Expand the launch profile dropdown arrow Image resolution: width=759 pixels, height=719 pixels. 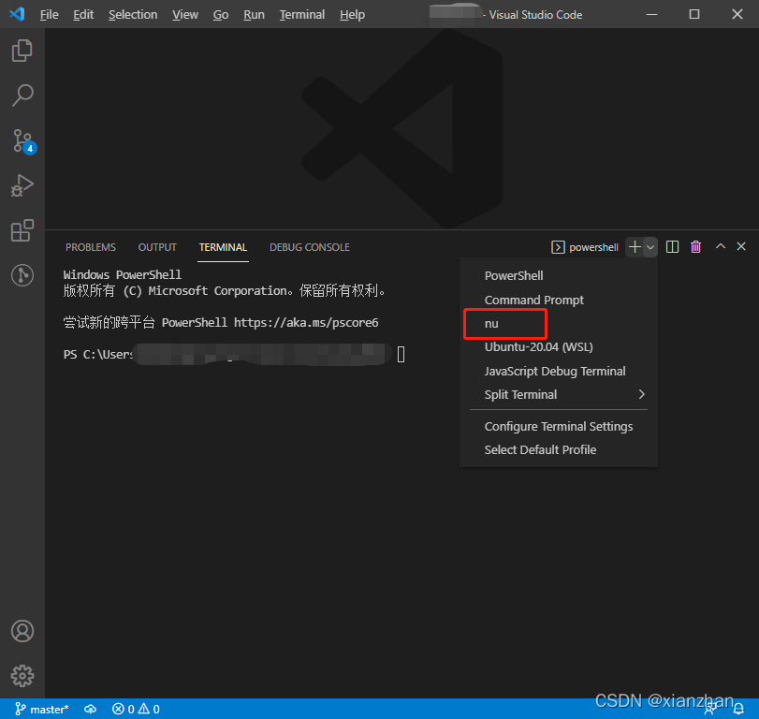coord(650,247)
